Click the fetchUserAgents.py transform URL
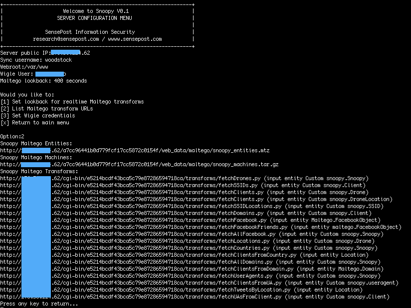The height and width of the screenshot is (308, 411). [x=137, y=276]
